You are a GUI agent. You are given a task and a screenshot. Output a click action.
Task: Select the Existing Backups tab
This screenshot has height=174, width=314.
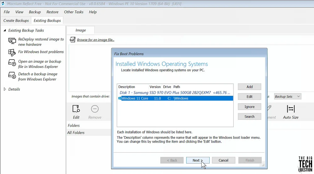tap(47, 20)
